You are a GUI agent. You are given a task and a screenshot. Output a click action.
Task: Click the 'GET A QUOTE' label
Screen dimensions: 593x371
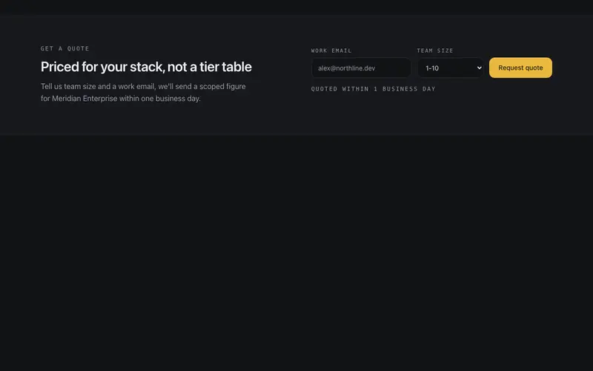(65, 48)
